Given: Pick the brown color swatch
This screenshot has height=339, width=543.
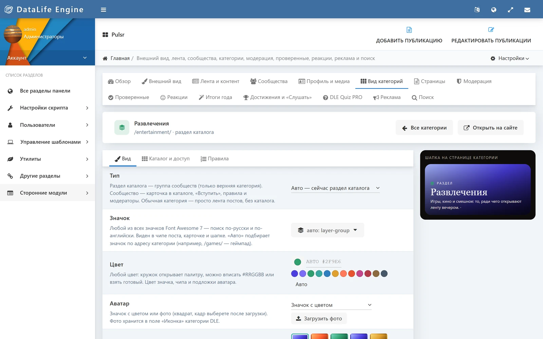Looking at the screenshot, I should click(376, 274).
